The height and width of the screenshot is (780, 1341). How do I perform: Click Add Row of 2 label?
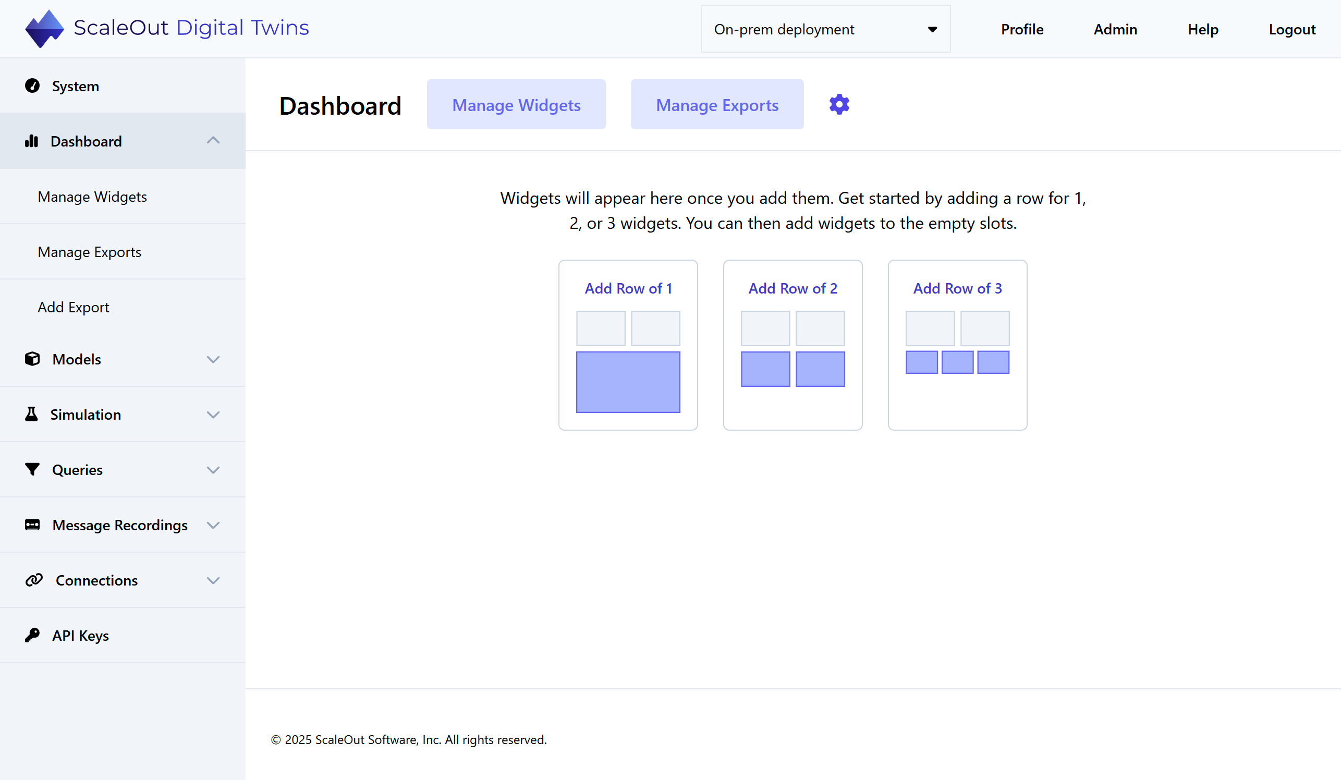793,288
